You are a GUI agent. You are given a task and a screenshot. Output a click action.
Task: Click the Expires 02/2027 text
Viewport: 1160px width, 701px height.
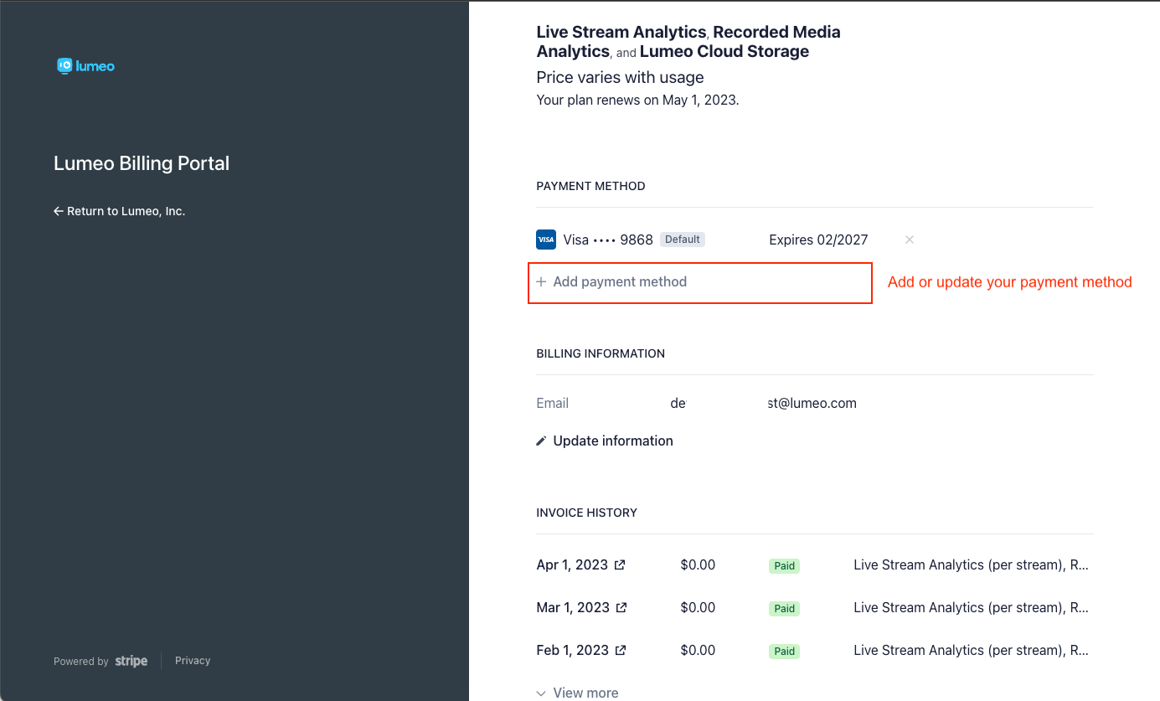tap(818, 240)
